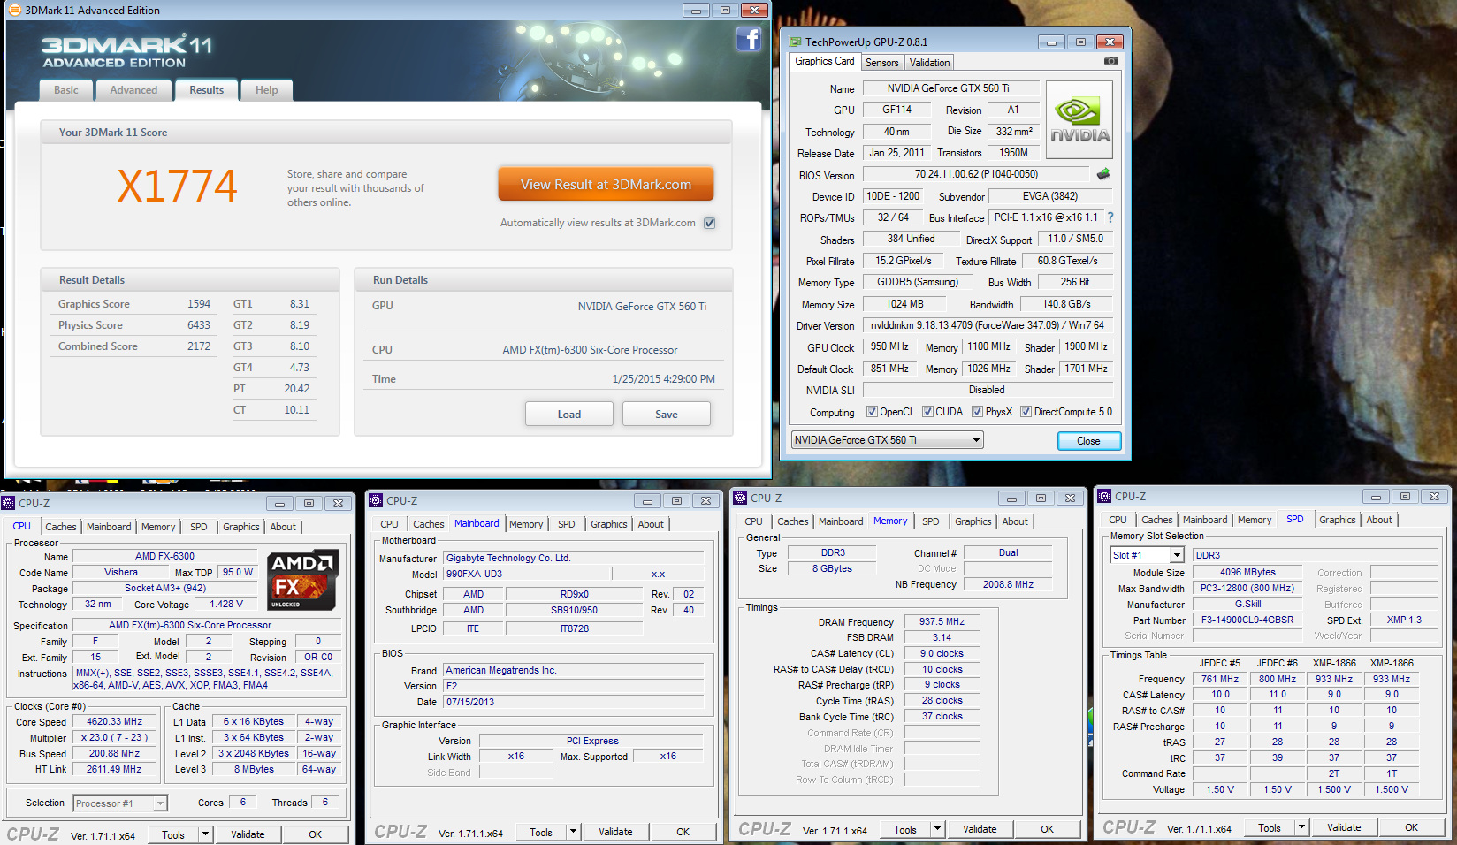1457x845 pixels.
Task: Open Memory tab in SPD CPU-Z window
Action: point(1255,520)
